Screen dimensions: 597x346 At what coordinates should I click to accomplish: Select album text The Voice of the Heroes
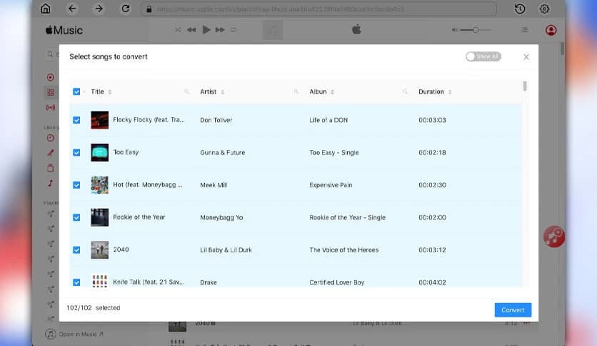[343, 250]
